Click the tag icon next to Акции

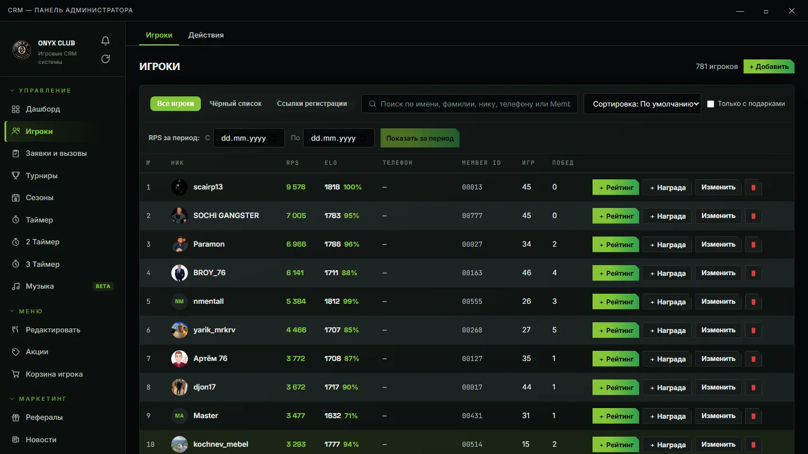pyautogui.click(x=16, y=352)
